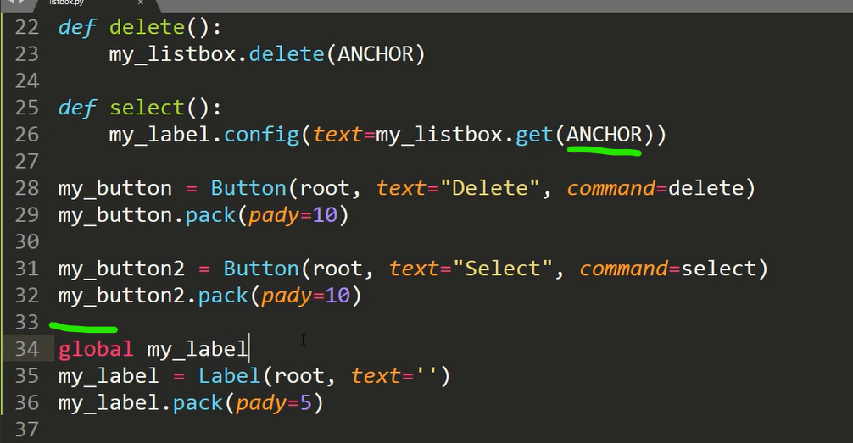Viewport: 853px width, 443px height.
Task: Click the Button class on line 28
Action: click(x=248, y=188)
